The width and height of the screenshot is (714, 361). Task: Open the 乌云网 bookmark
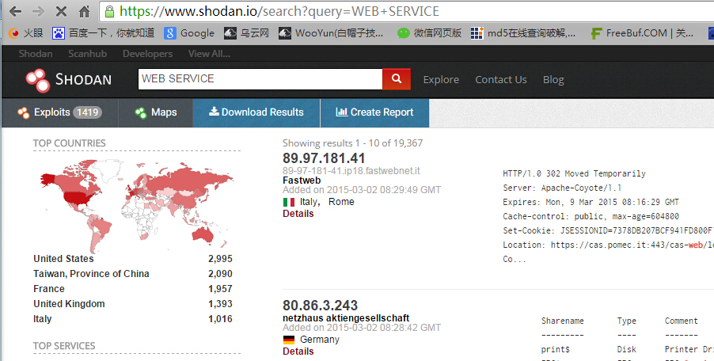[246, 33]
